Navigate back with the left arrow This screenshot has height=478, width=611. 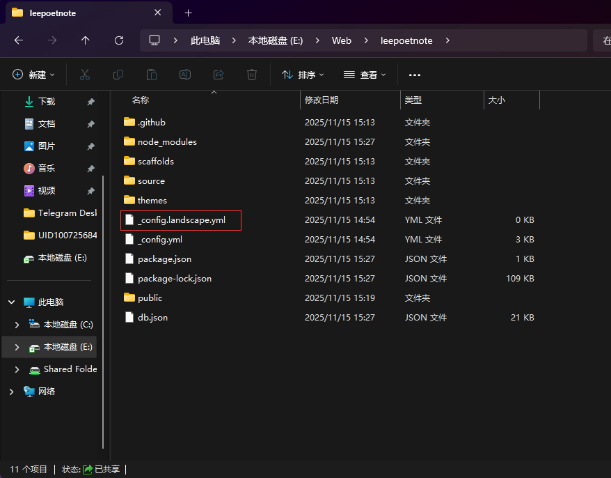coord(19,40)
